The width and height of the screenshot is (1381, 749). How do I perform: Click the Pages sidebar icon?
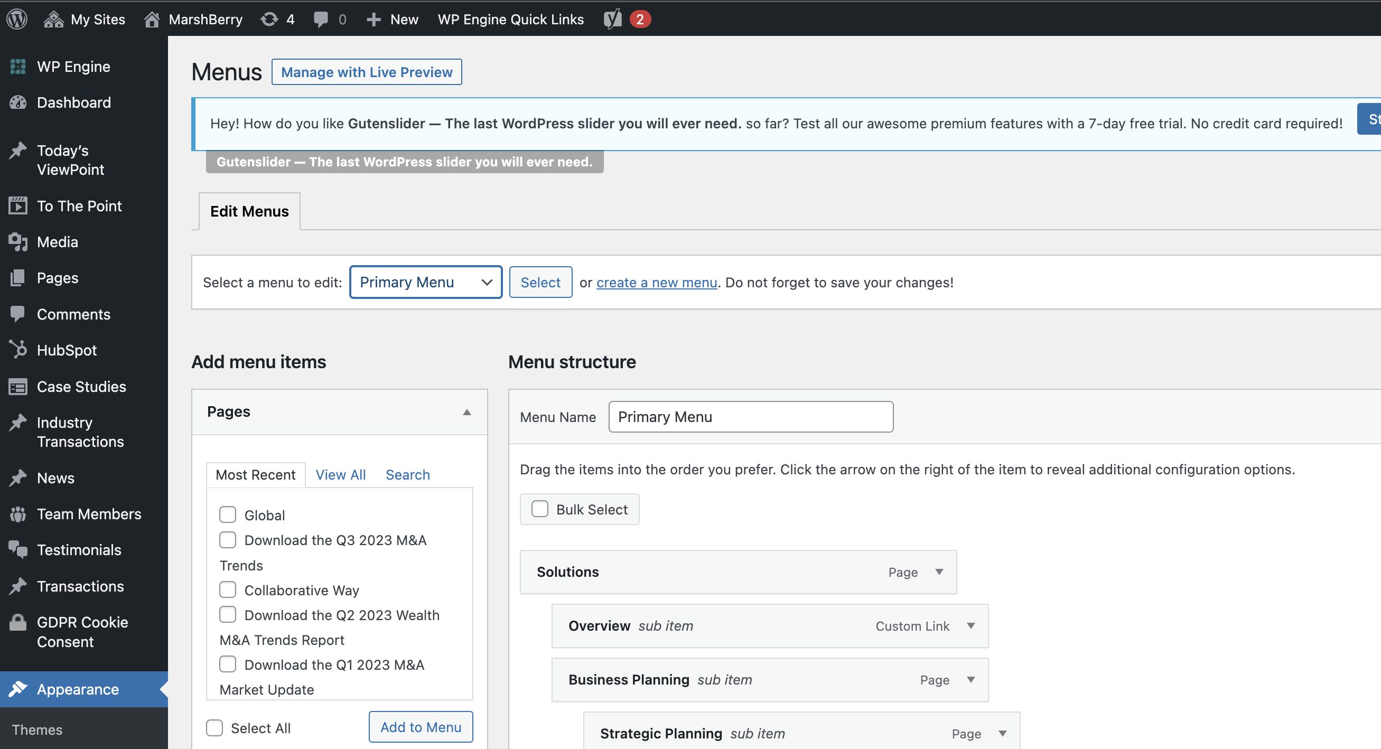pyautogui.click(x=17, y=278)
